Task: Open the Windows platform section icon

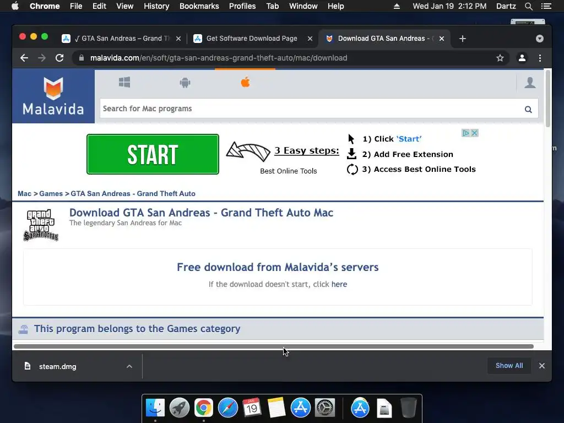Action: 124,83
